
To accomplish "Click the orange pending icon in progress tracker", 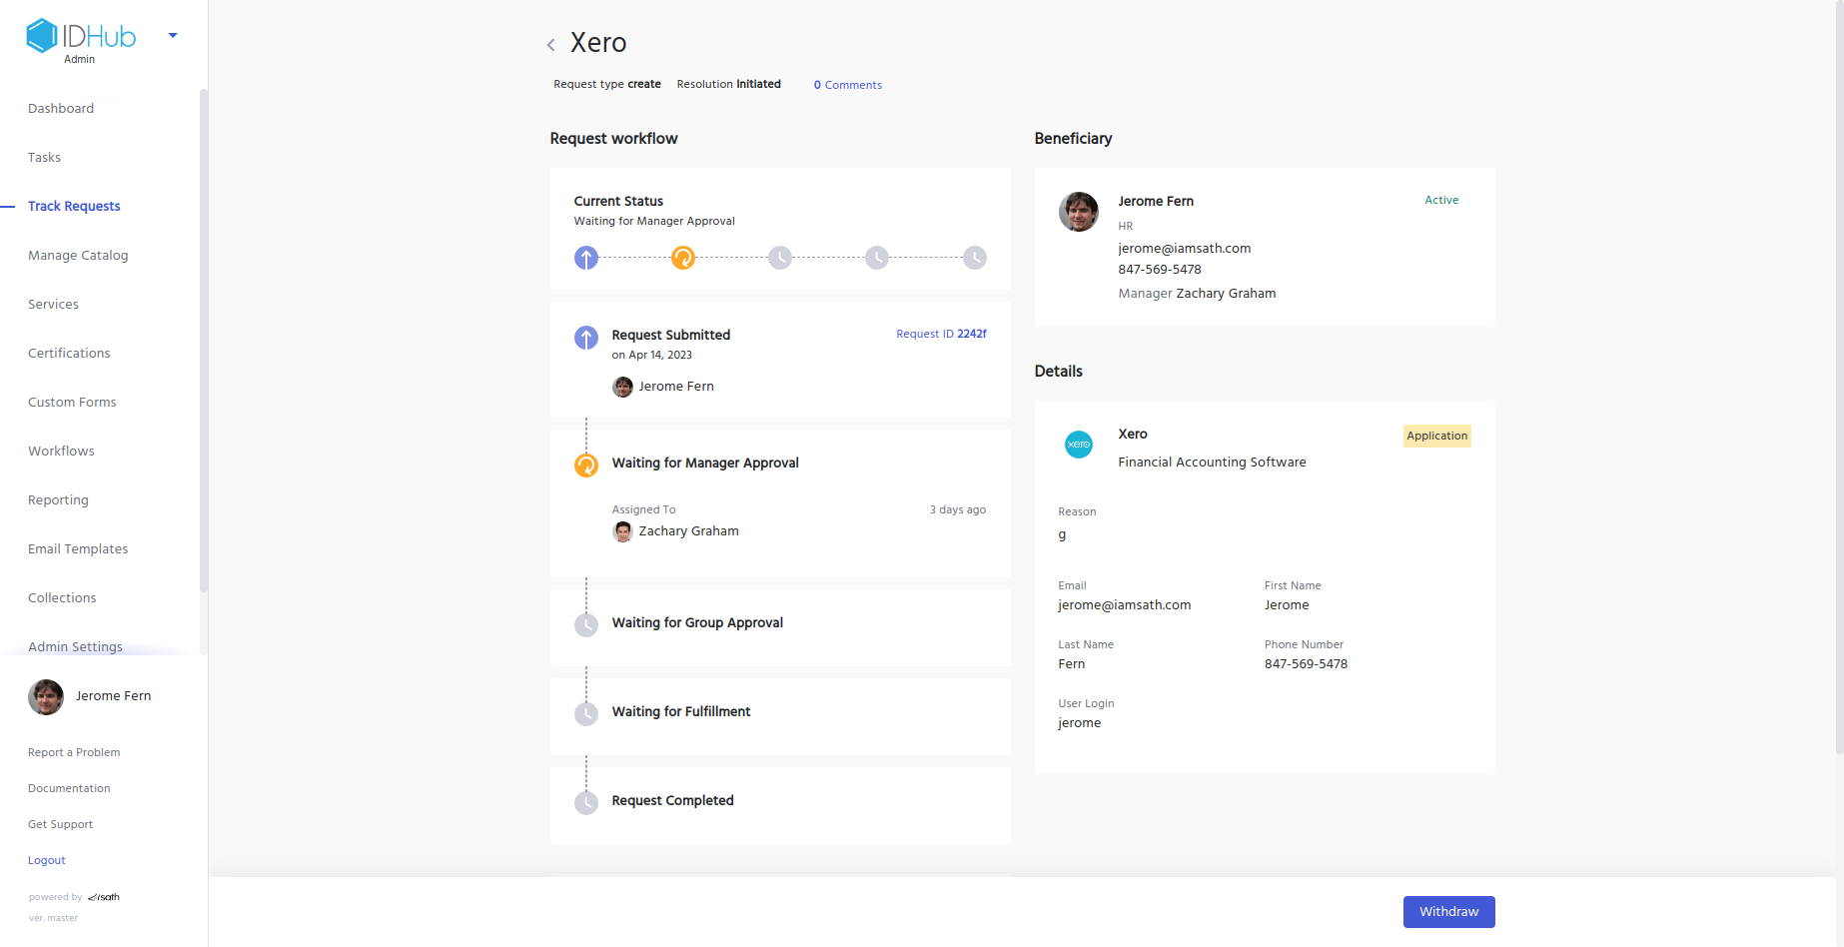I will (x=683, y=258).
